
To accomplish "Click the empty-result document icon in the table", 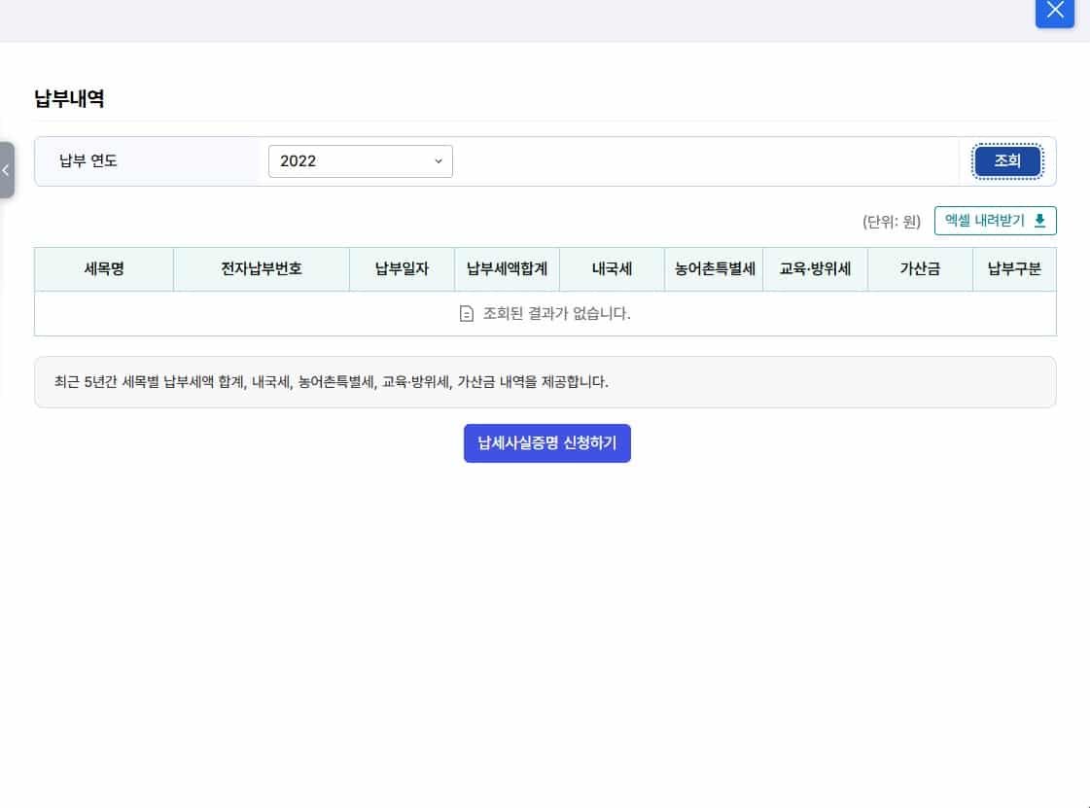I will coord(468,314).
